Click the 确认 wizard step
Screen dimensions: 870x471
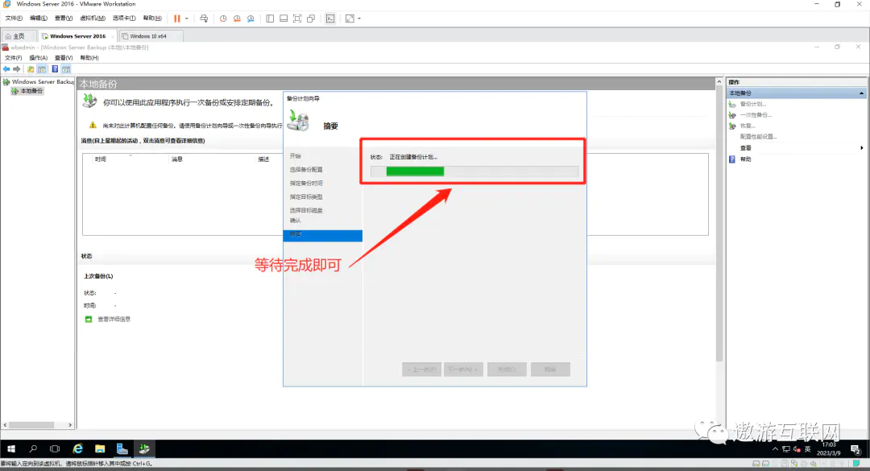pos(295,221)
